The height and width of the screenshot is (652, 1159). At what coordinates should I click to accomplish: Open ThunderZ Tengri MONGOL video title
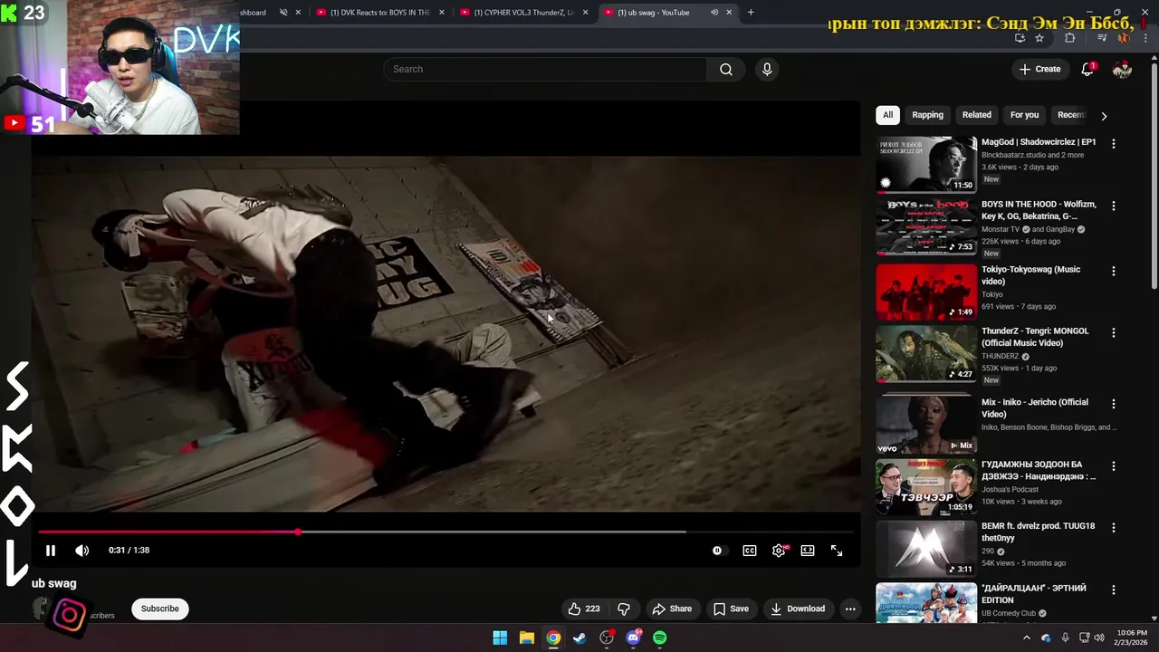(1035, 337)
